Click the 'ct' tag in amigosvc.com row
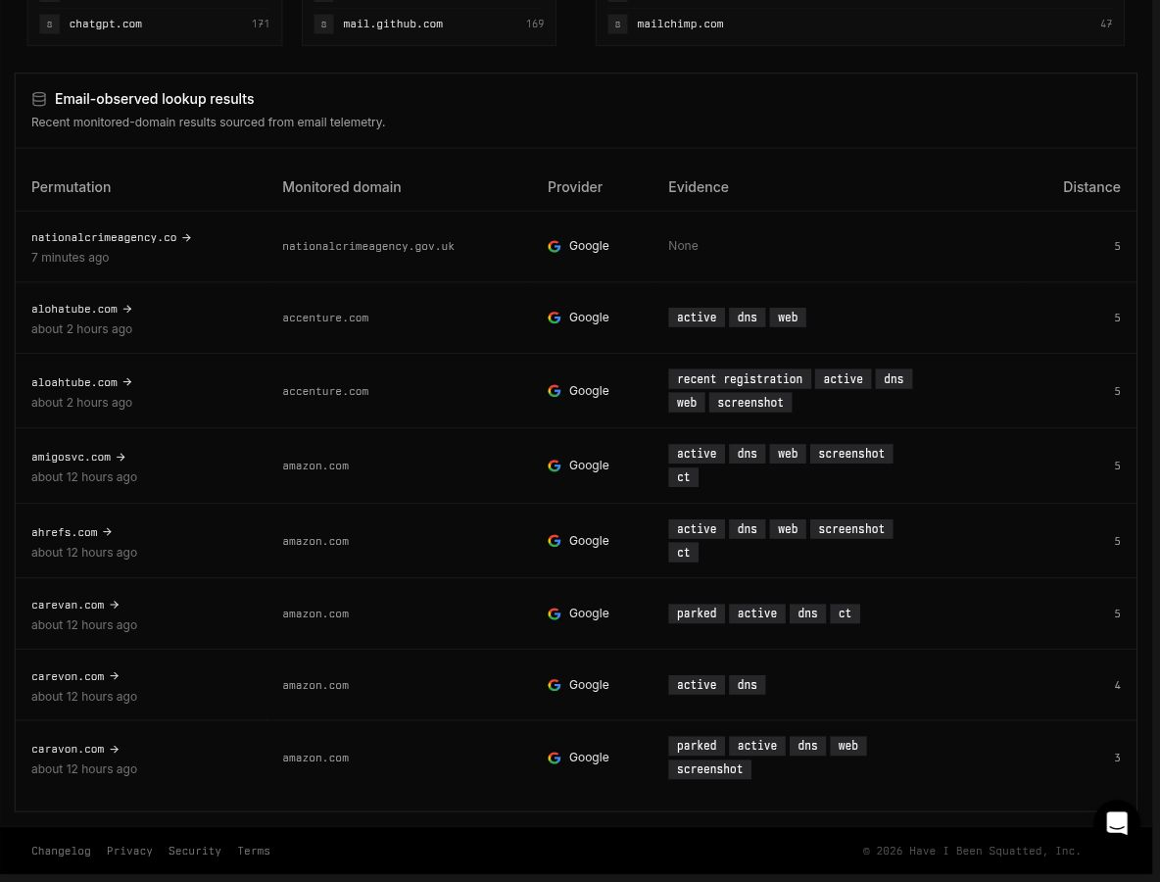The image size is (1160, 882). 683,477
